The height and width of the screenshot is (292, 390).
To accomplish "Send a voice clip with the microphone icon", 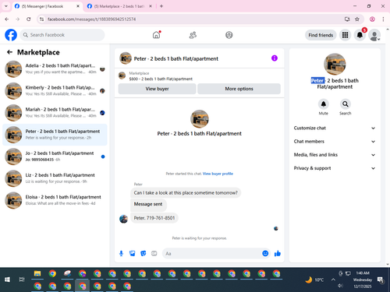I will coord(121,253).
